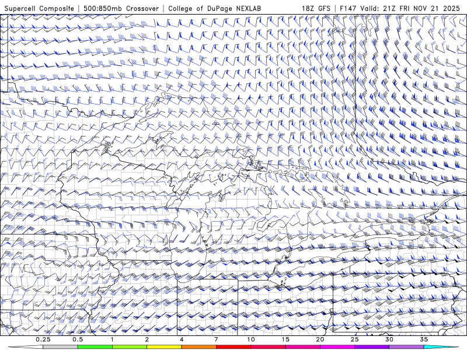Click the "7" legend tick label
This screenshot has width=467, height=350.
pos(216,339)
